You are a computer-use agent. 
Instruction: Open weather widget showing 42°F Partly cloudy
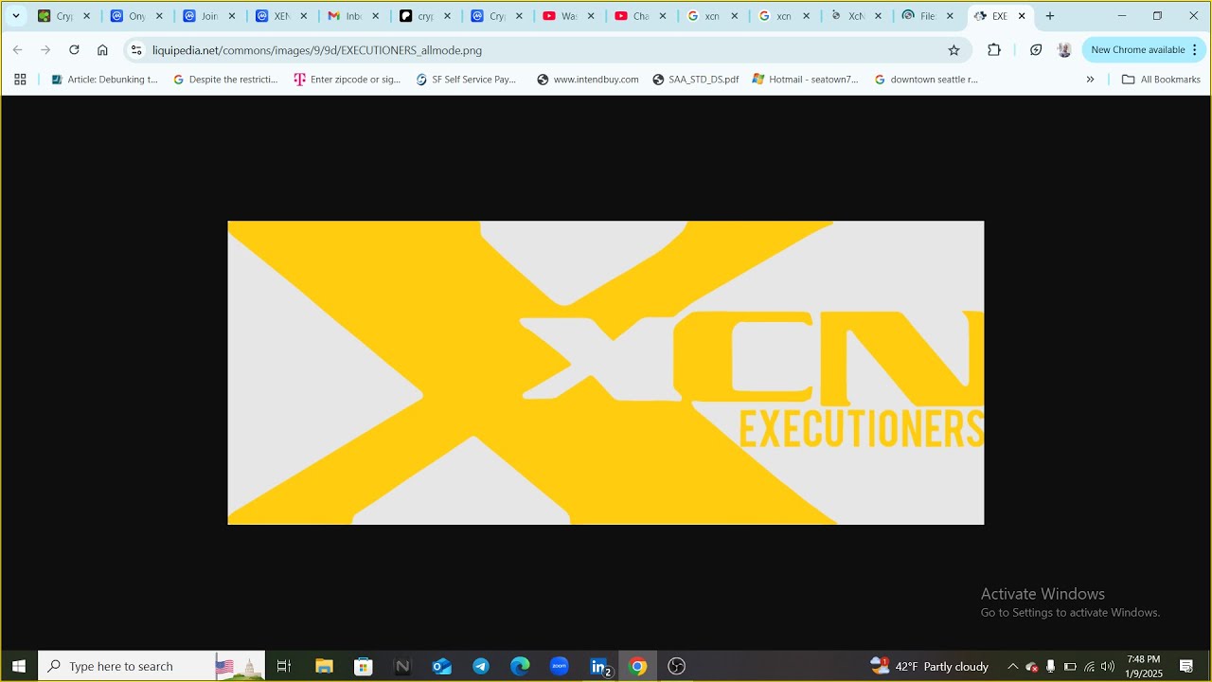(930, 666)
